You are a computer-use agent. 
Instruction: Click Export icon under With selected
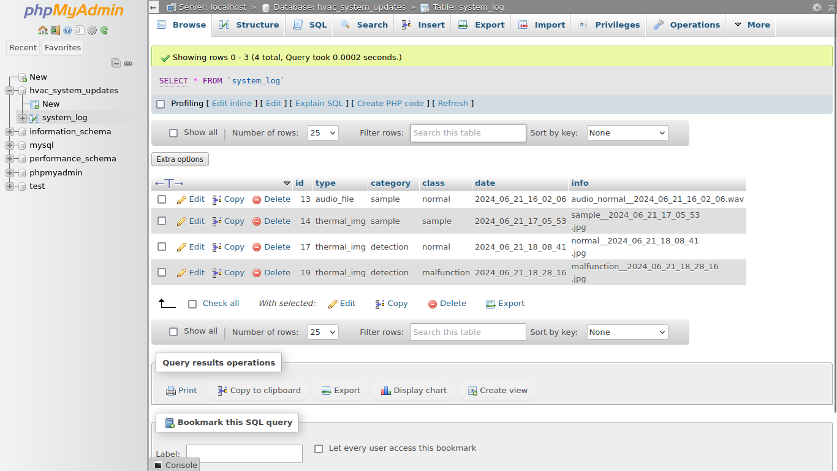pyautogui.click(x=490, y=304)
